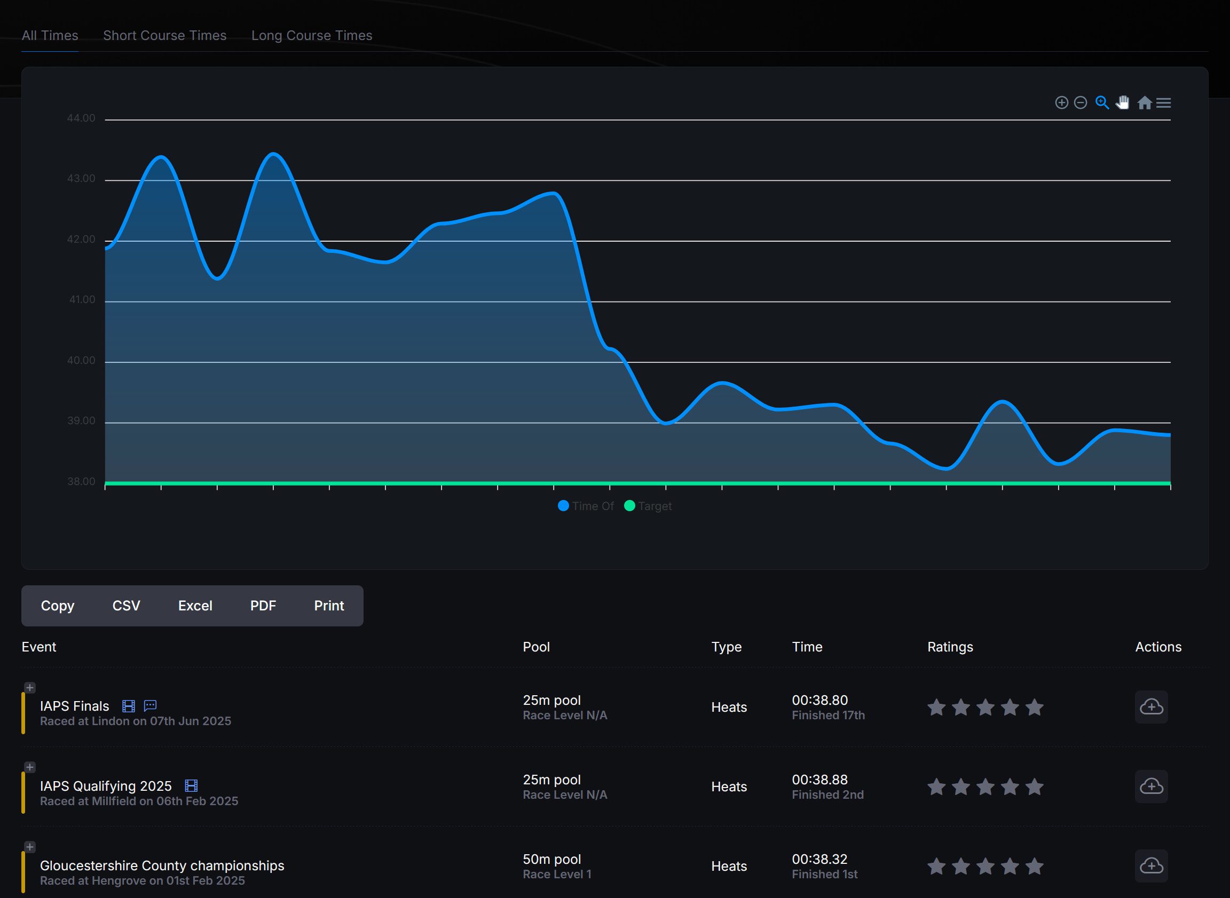Open the chart hamburger export menu

(1164, 103)
